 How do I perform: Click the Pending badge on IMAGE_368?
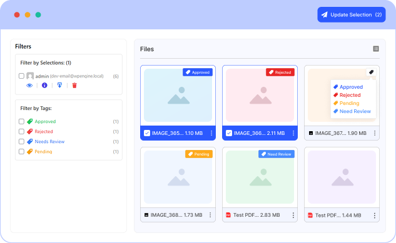[x=199, y=154]
